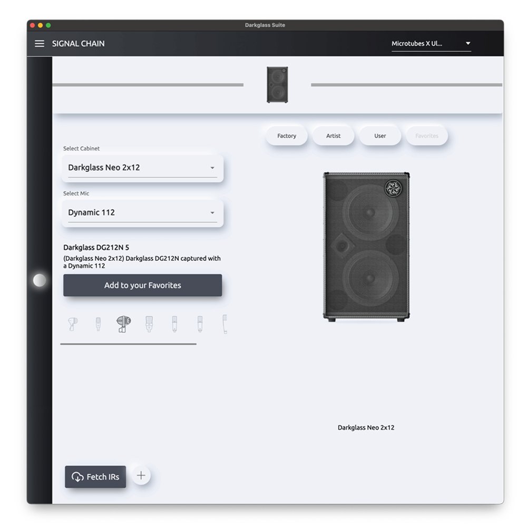
Task: Switch to the Artist tab
Action: point(334,136)
